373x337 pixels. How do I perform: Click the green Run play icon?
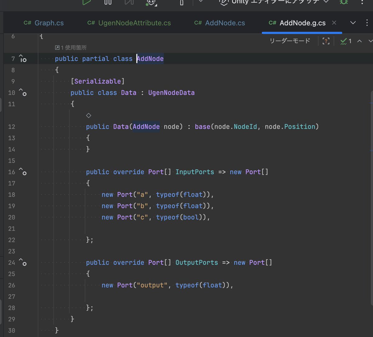tap(87, 2)
